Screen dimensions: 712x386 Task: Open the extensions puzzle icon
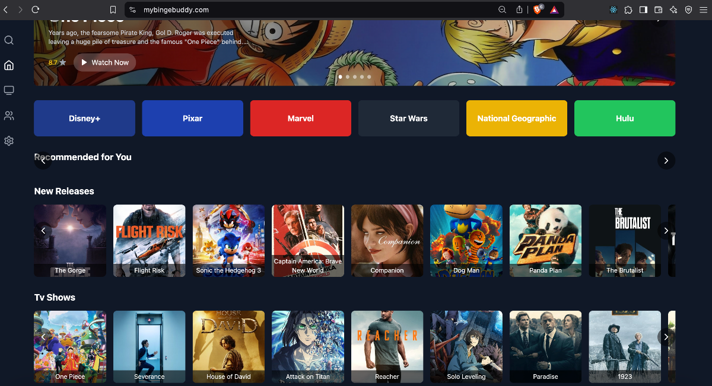[x=629, y=9]
